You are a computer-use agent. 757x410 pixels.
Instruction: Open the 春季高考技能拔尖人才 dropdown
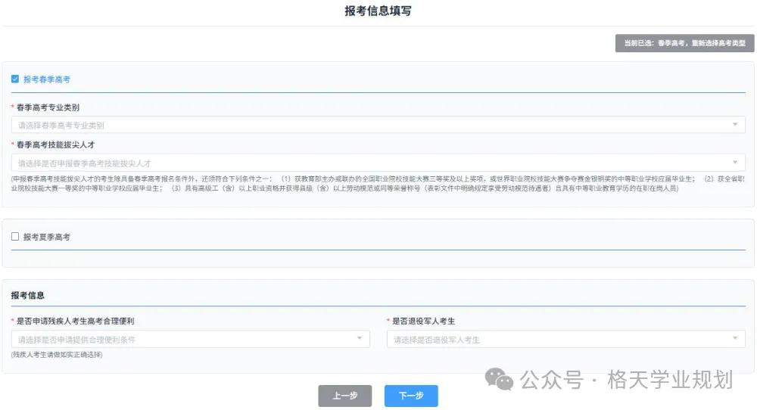pos(378,163)
